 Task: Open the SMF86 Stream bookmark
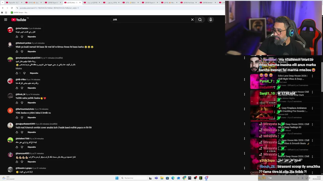coord(19,12)
